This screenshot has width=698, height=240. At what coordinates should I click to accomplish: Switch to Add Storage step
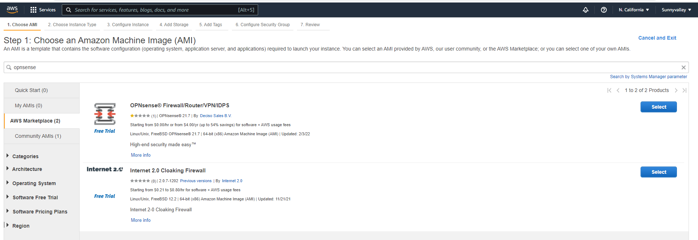pyautogui.click(x=174, y=25)
